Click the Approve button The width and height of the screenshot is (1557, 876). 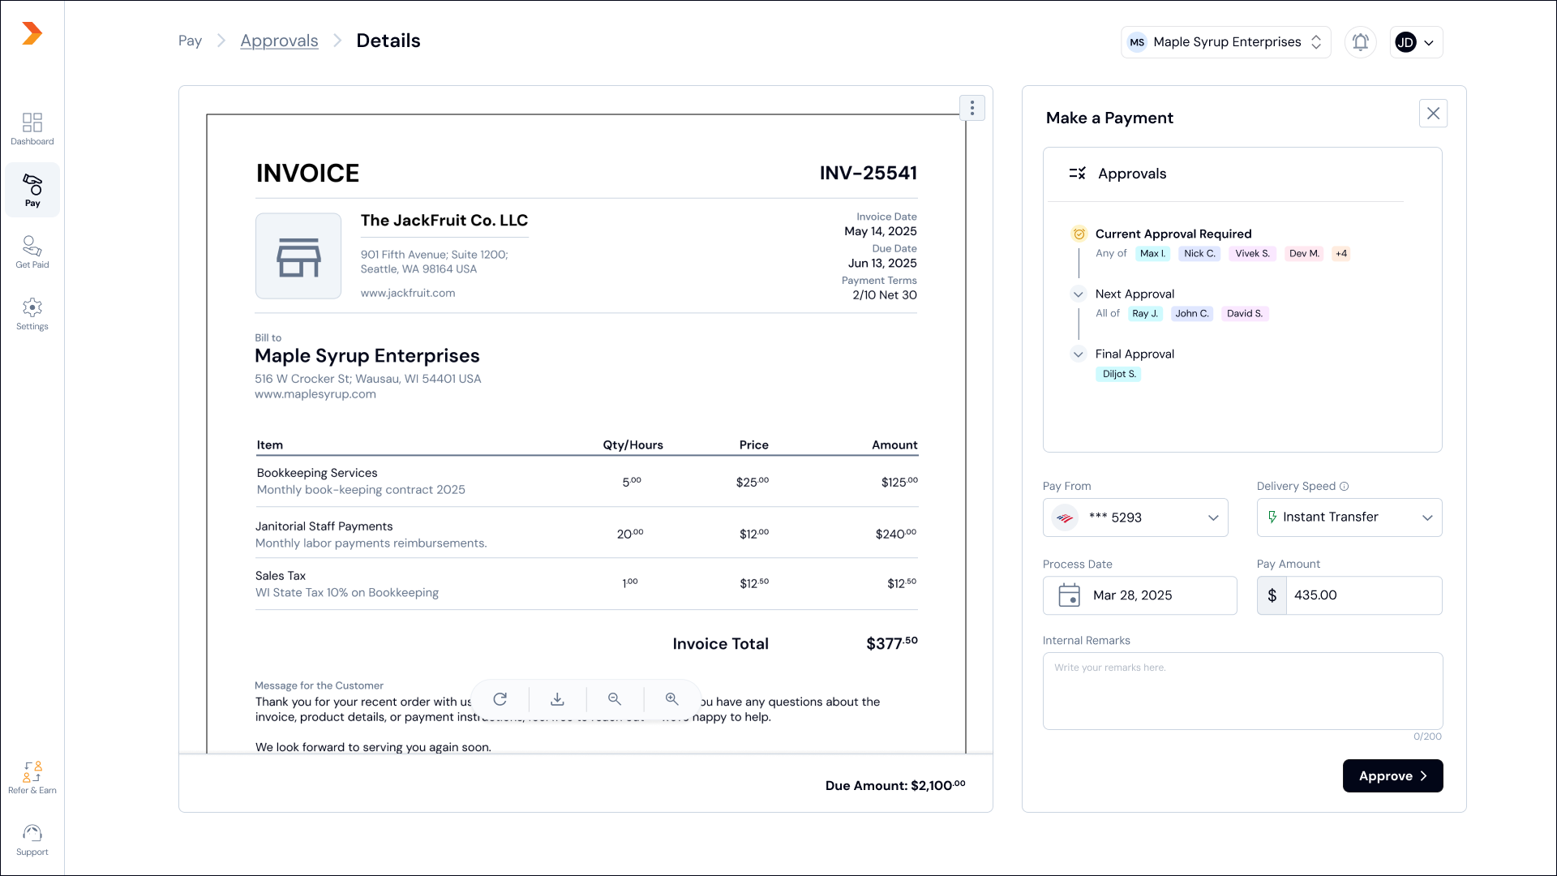[x=1392, y=776]
